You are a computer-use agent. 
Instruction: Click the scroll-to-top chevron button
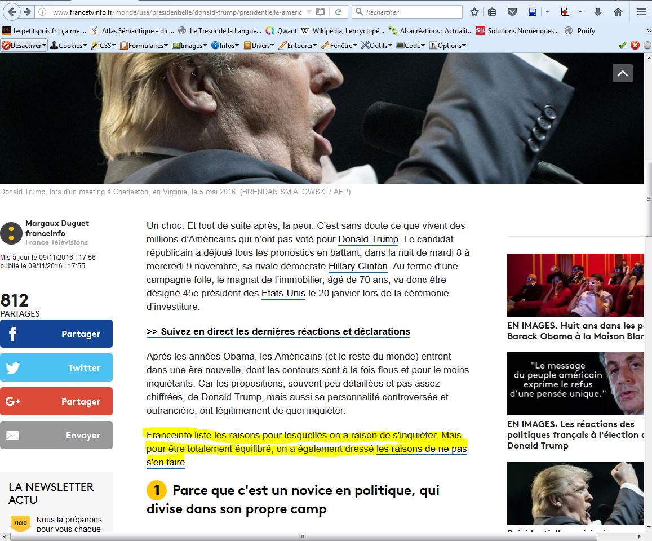point(623,73)
